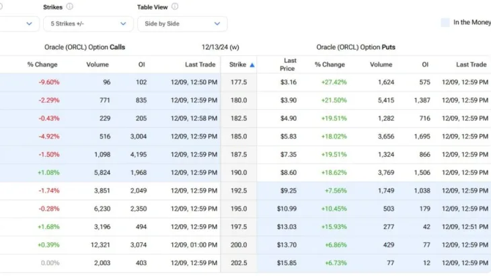Open the partially visible leftmost dropdown chevron
The height and width of the screenshot is (276, 491).
(x=29, y=24)
